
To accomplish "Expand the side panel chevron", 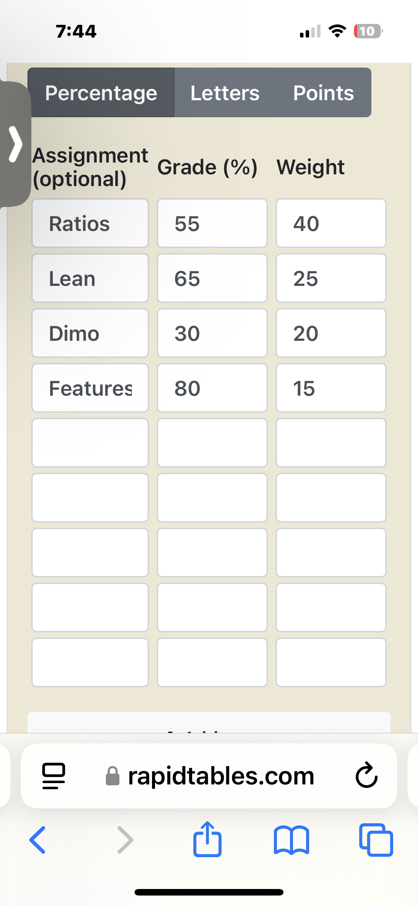I will [x=15, y=144].
